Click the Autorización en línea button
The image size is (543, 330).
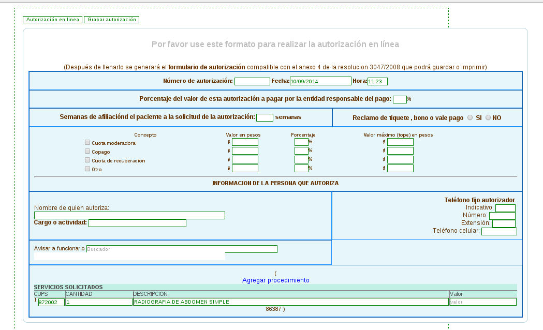[52, 20]
